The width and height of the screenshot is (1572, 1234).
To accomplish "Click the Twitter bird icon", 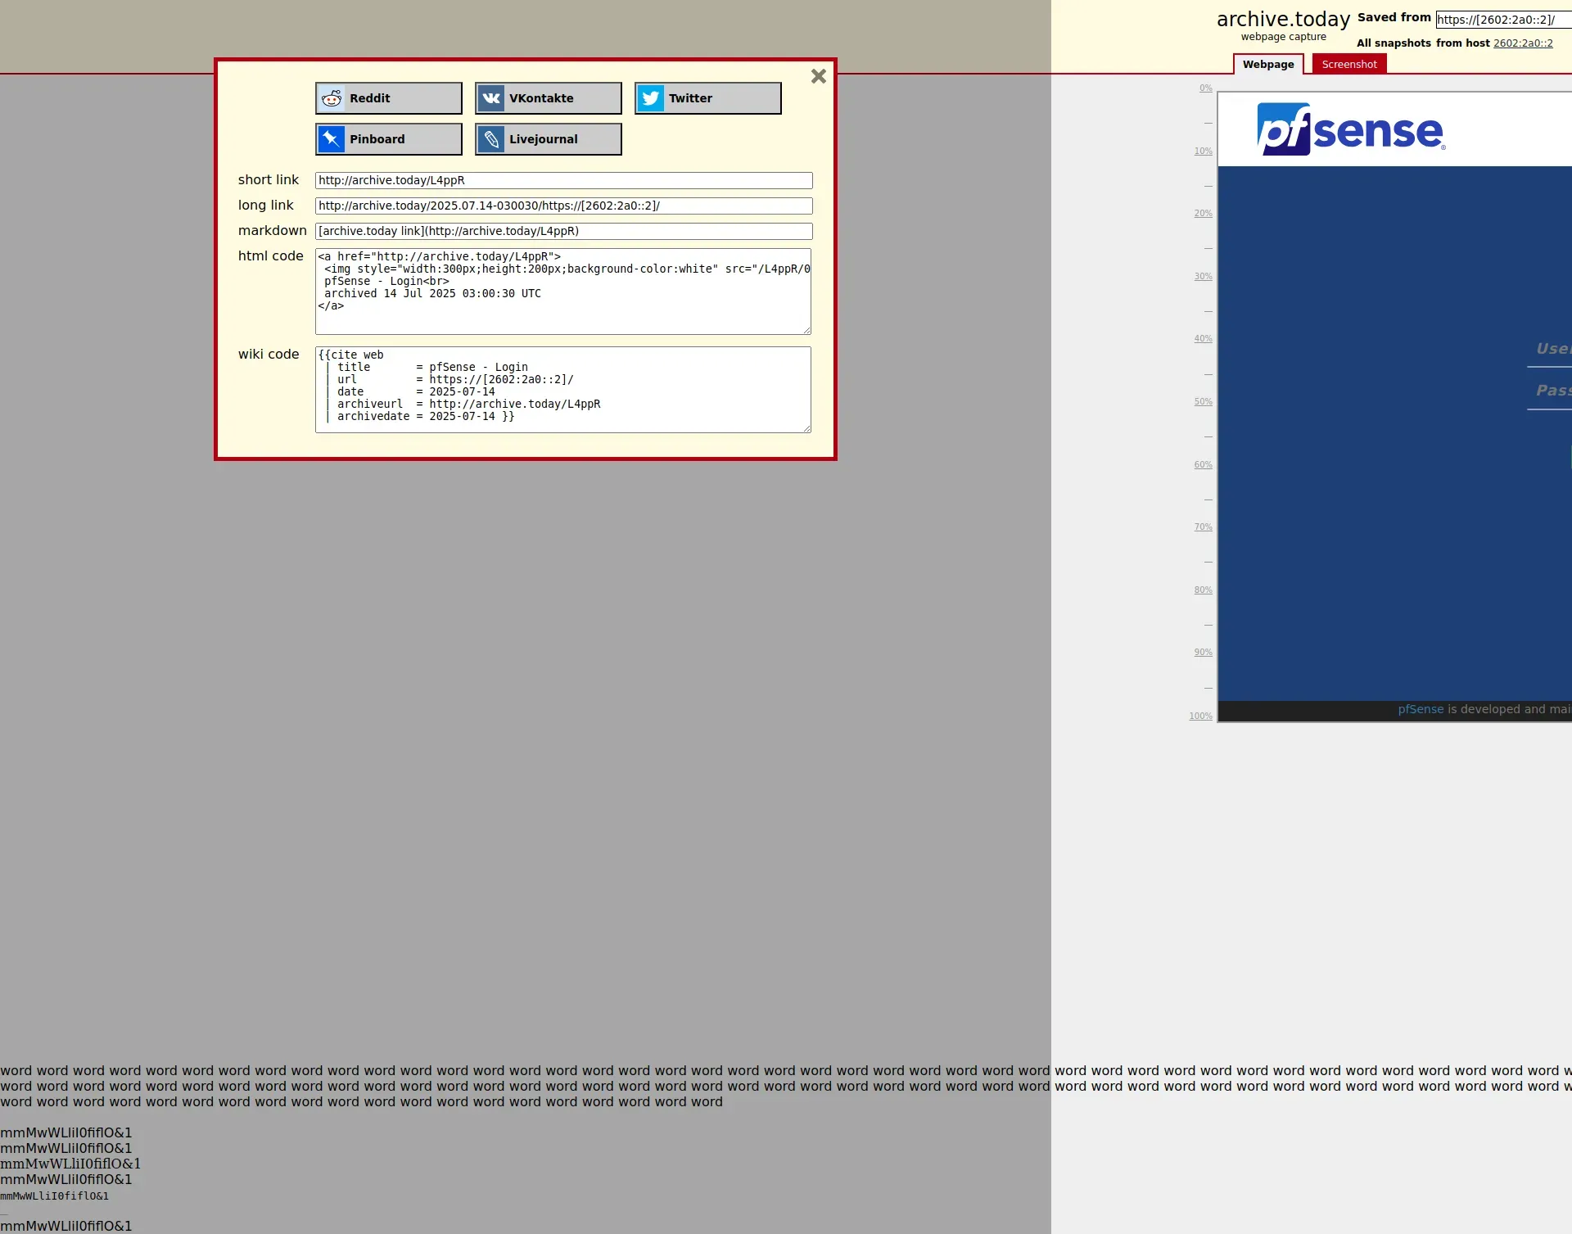I will tap(651, 98).
